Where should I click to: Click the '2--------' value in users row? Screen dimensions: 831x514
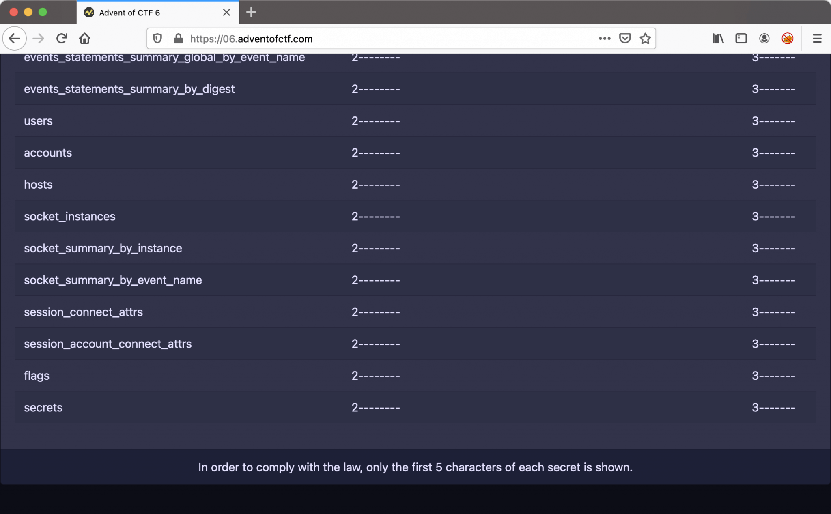[376, 121]
